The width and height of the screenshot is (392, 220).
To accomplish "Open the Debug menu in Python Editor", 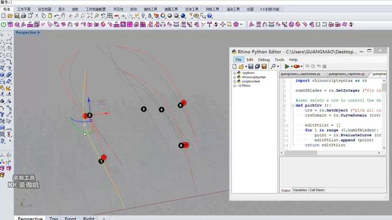I will [264, 60].
